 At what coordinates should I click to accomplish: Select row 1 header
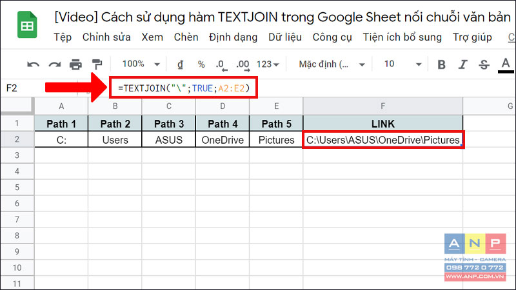[17, 123]
